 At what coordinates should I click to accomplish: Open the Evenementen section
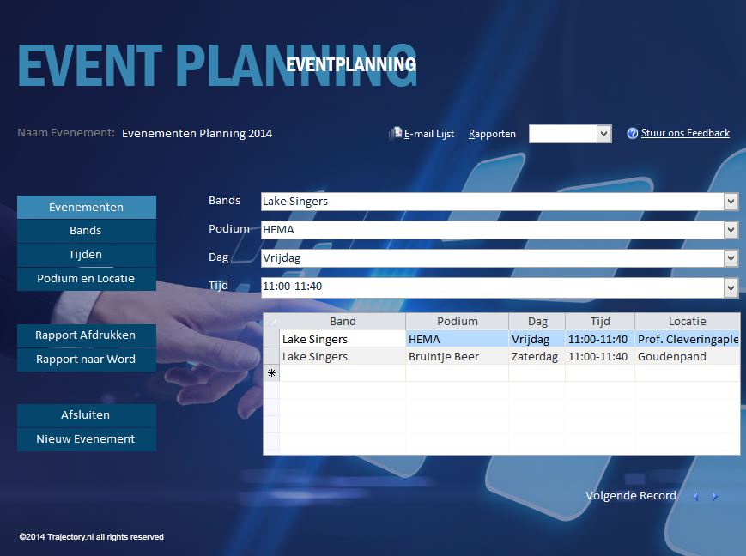[87, 207]
